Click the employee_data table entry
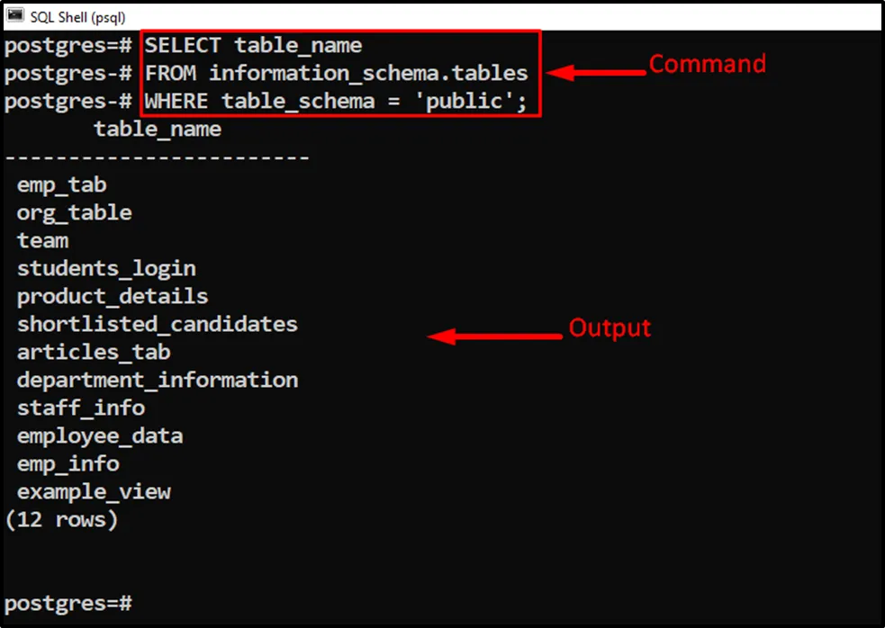This screenshot has width=885, height=628. pyautogui.click(x=100, y=435)
